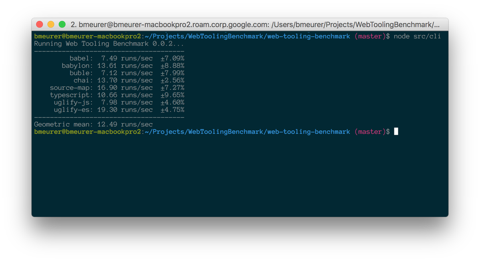Click '(master)' branch label on top prompt

(370, 36)
